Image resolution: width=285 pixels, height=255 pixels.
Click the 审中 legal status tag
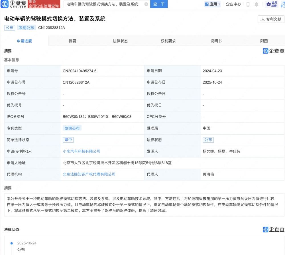click(68, 140)
